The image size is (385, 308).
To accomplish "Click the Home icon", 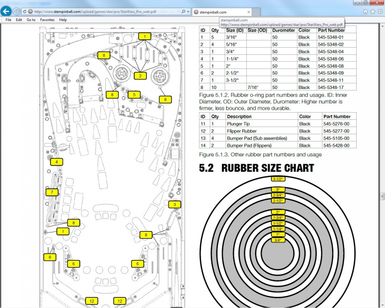I will (x=365, y=12).
